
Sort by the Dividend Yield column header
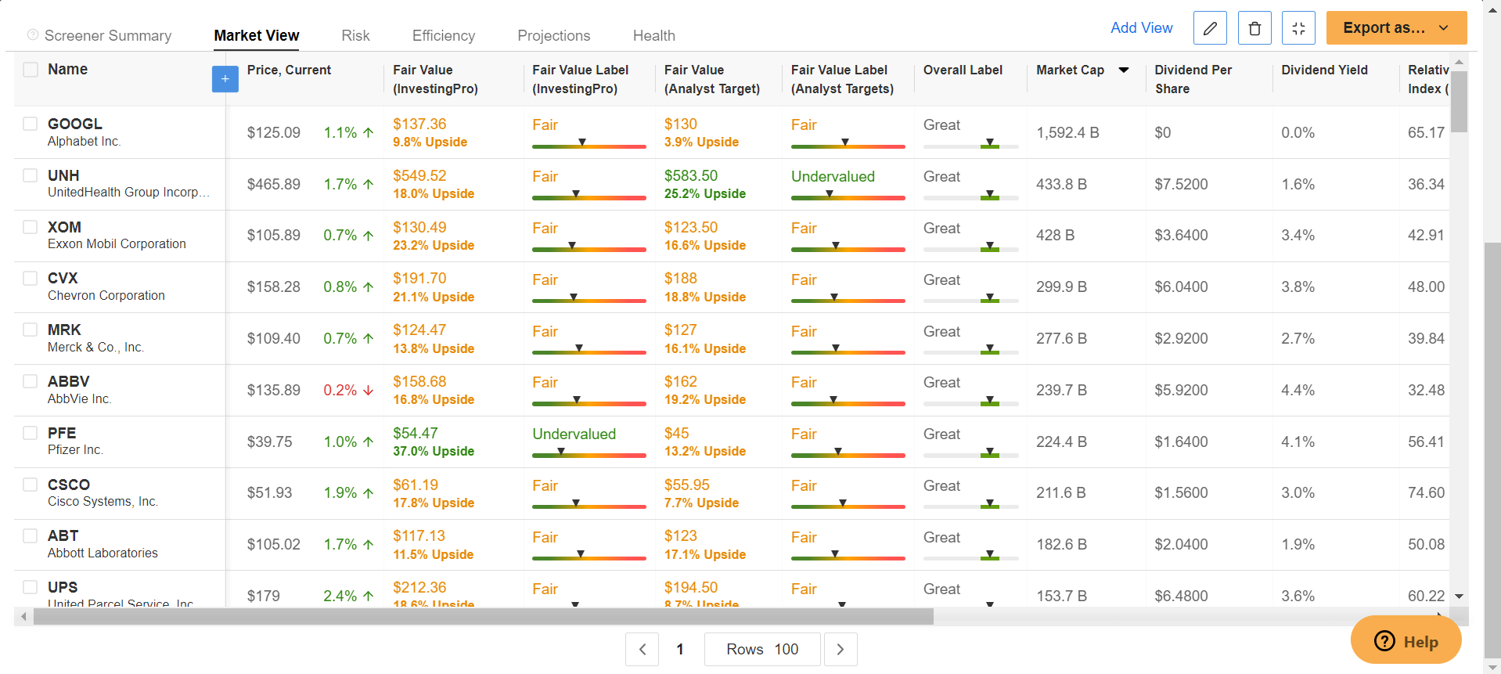point(1324,70)
